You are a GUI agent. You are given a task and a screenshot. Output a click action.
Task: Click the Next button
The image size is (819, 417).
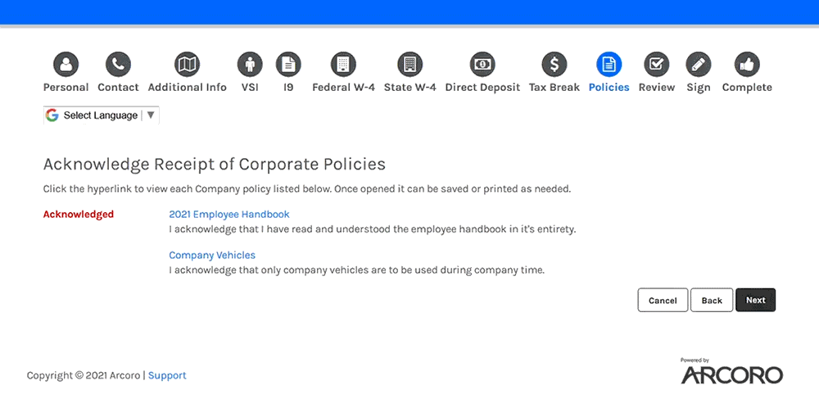click(755, 300)
